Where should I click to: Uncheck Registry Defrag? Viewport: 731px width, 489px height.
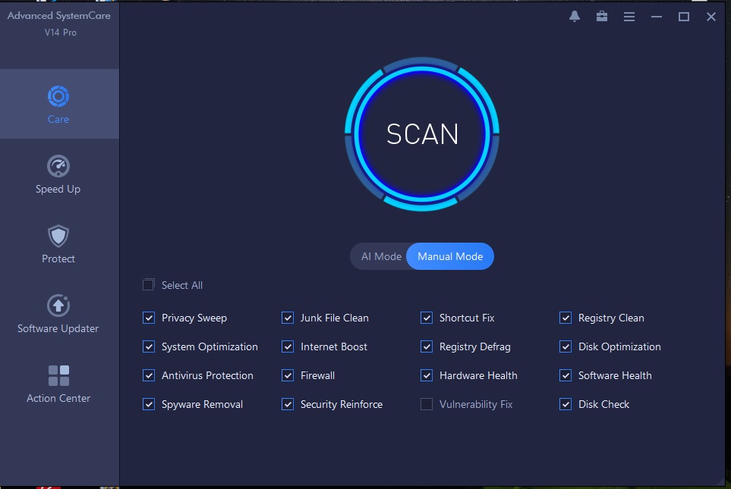coord(427,346)
